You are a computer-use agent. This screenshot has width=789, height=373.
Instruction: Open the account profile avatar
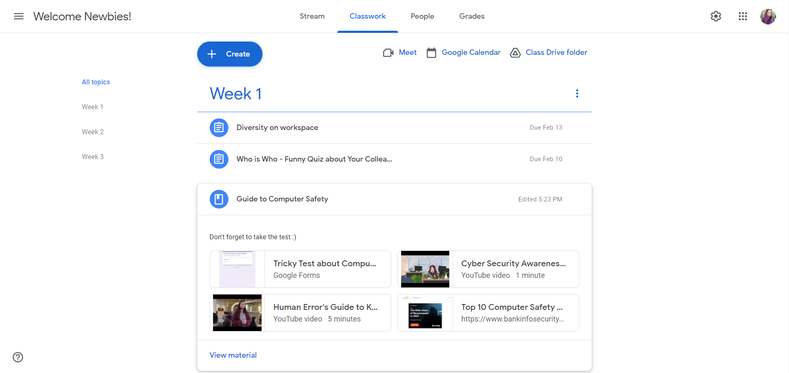(x=768, y=16)
